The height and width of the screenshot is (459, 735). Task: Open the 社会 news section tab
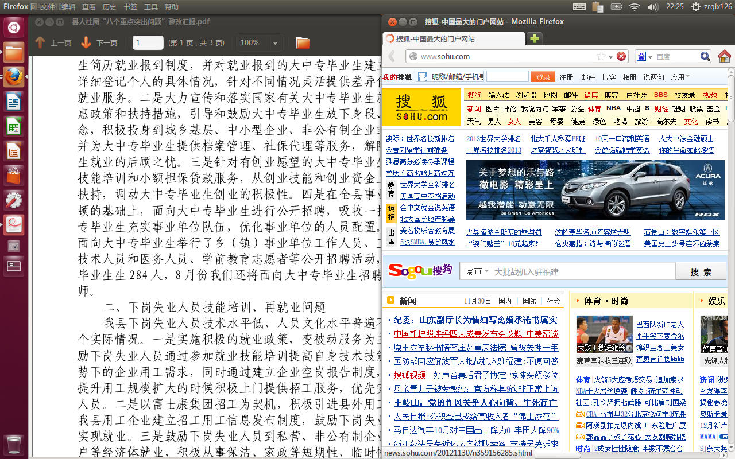pos(553,301)
